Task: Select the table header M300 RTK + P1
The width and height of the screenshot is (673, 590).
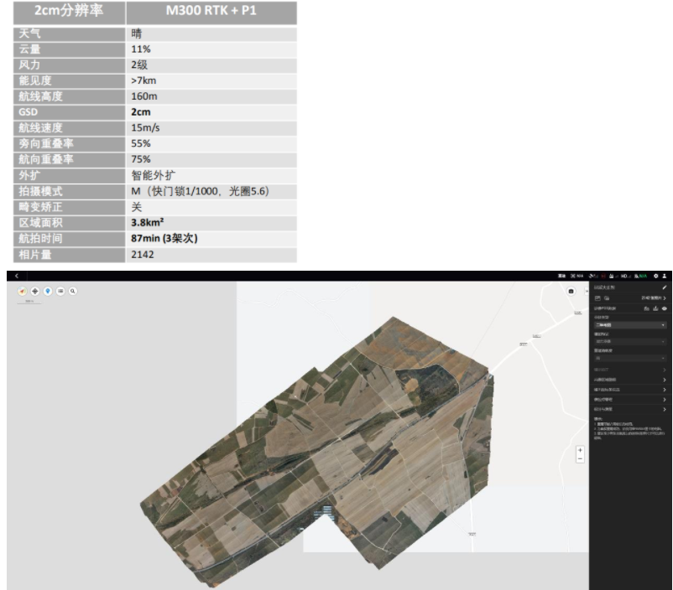Action: [x=211, y=12]
